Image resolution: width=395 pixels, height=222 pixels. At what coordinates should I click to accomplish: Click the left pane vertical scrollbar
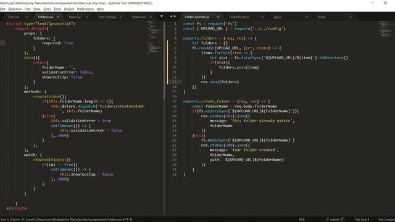[x=165, y=60]
